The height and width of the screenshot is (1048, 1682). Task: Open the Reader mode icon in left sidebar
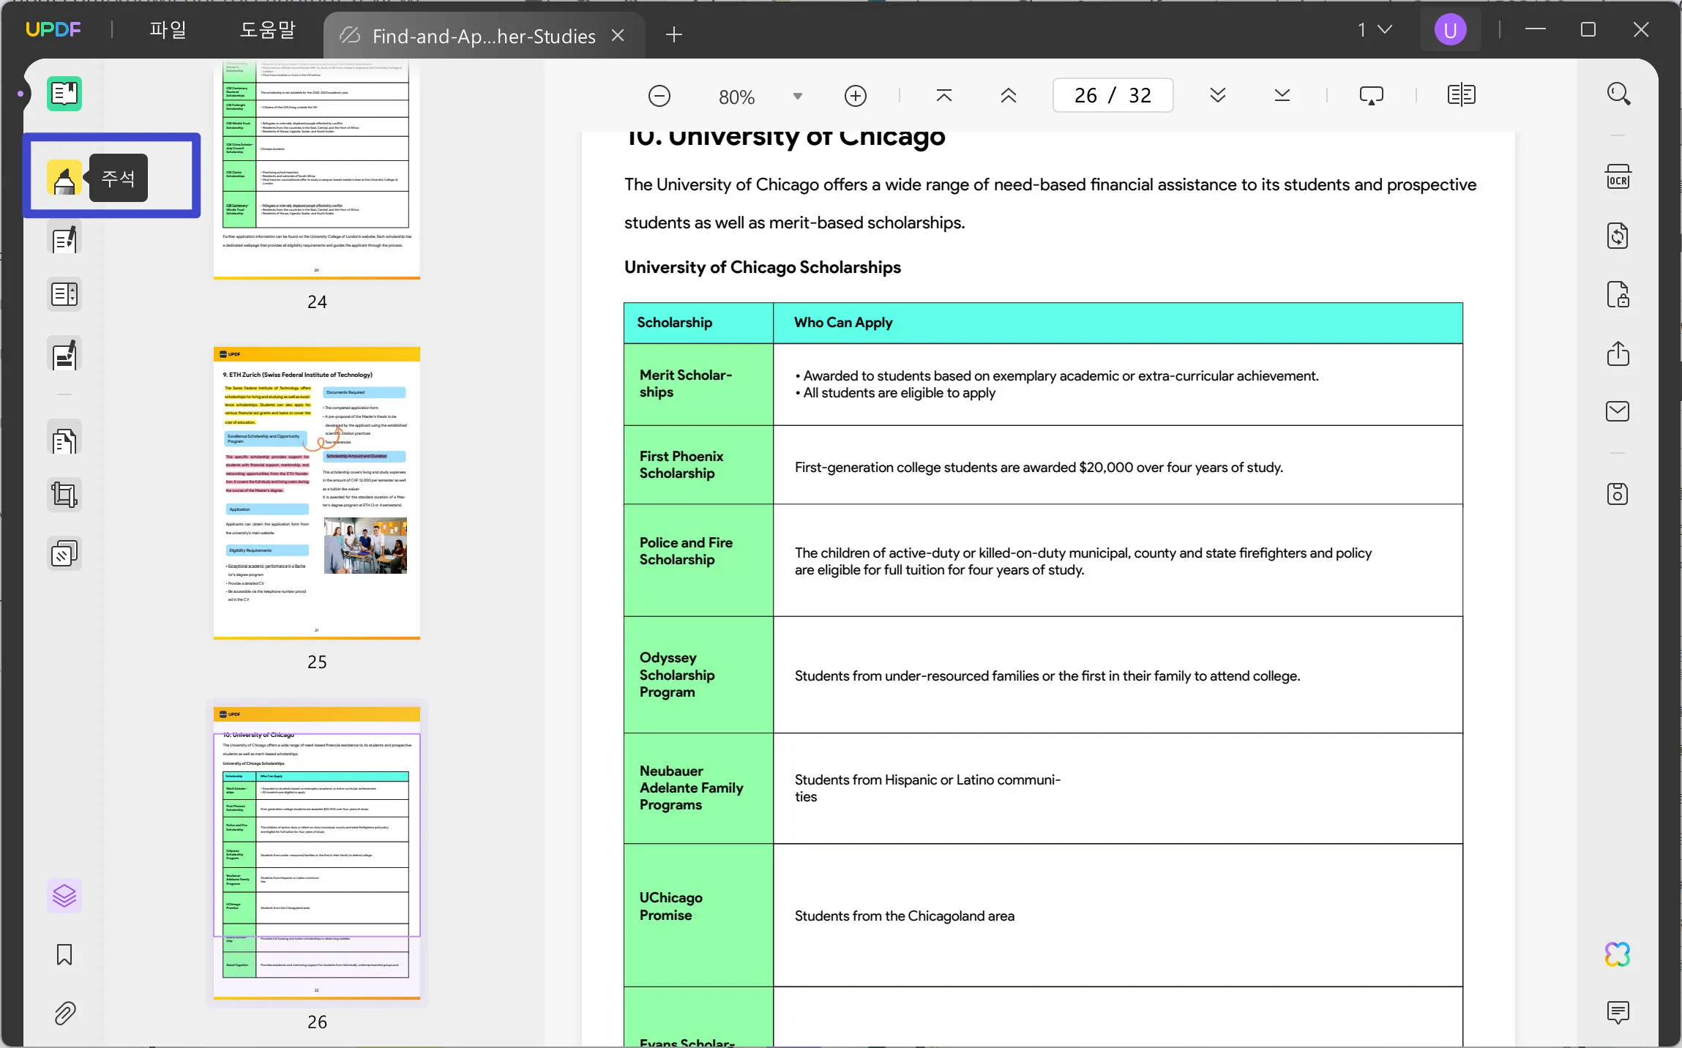[x=64, y=94]
